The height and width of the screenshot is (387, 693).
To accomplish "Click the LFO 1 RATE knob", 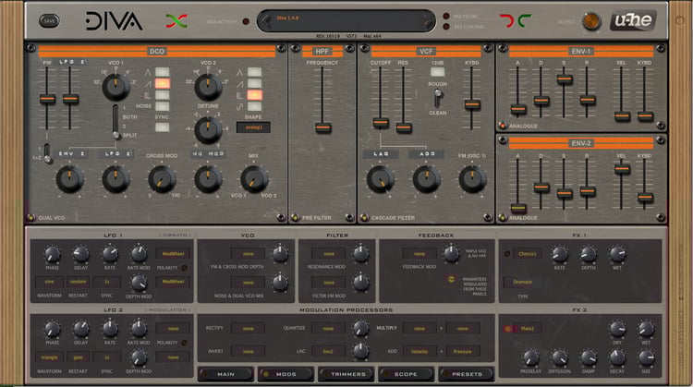I will (x=110, y=254).
